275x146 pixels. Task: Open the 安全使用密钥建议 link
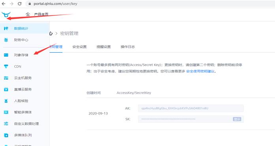(200, 71)
